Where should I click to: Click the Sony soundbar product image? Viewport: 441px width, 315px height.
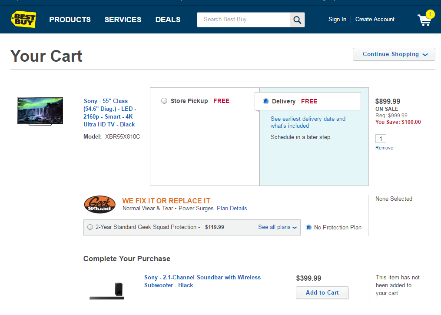click(x=107, y=291)
